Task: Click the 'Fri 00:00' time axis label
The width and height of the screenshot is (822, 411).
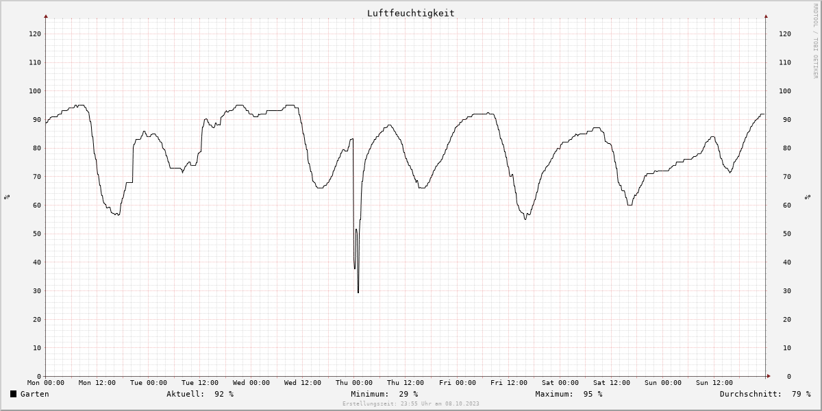Action: click(x=458, y=383)
